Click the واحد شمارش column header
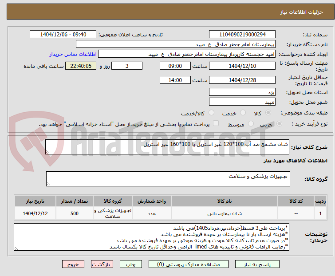The width and height of the screenshot is (335, 276). [x=152, y=201]
